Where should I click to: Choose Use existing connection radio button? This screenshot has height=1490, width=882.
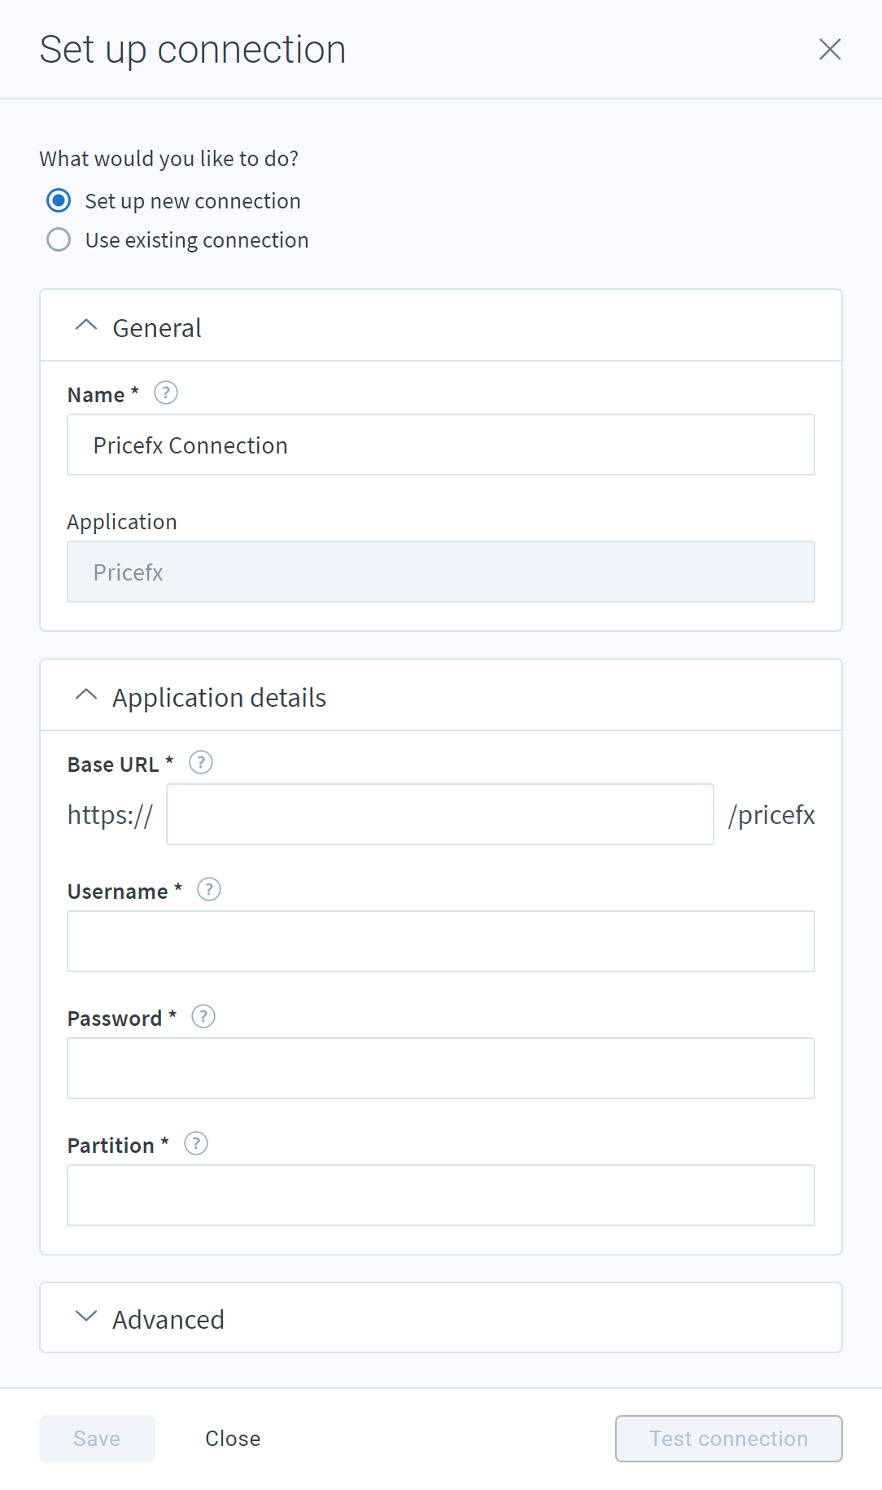(x=59, y=239)
